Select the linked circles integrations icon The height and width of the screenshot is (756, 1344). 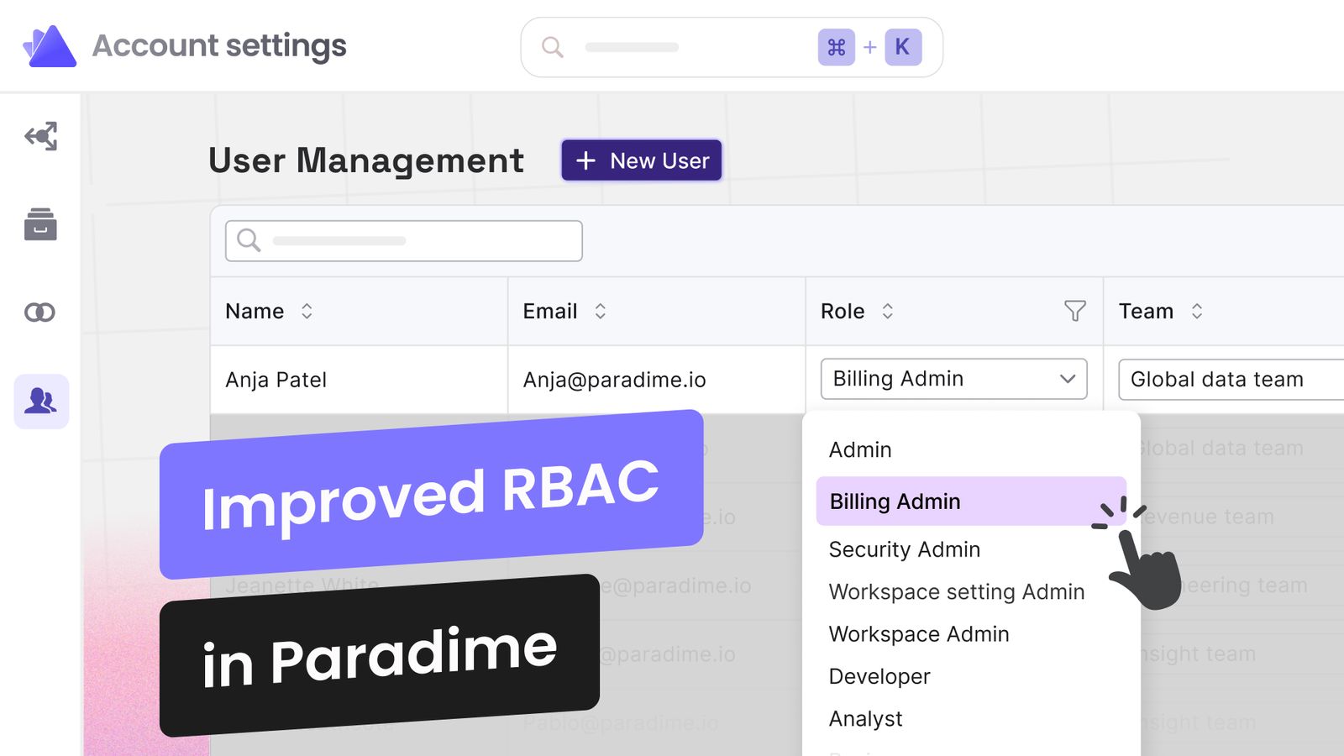point(40,312)
